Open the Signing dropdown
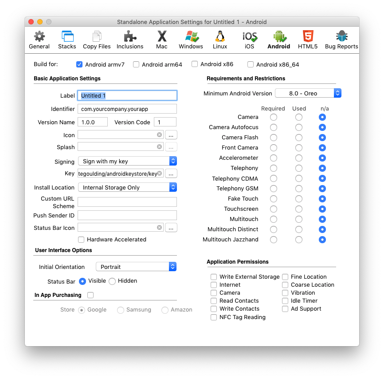The width and height of the screenshot is (384, 379). click(x=127, y=161)
